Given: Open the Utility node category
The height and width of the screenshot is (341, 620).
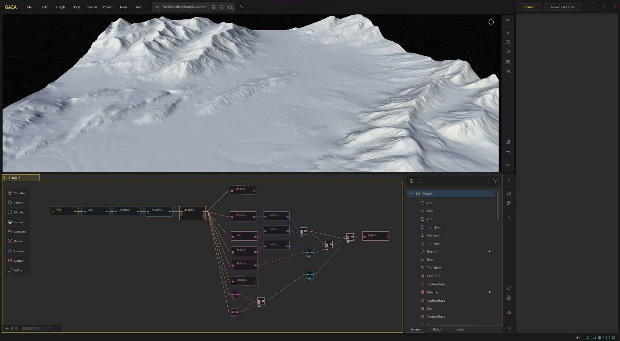Looking at the screenshot, I should click(x=18, y=270).
